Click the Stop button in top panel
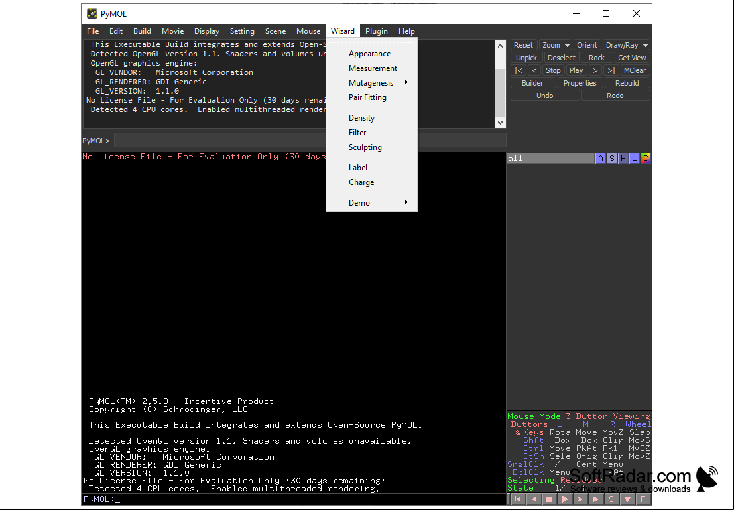This screenshot has height=510, width=734. click(553, 70)
